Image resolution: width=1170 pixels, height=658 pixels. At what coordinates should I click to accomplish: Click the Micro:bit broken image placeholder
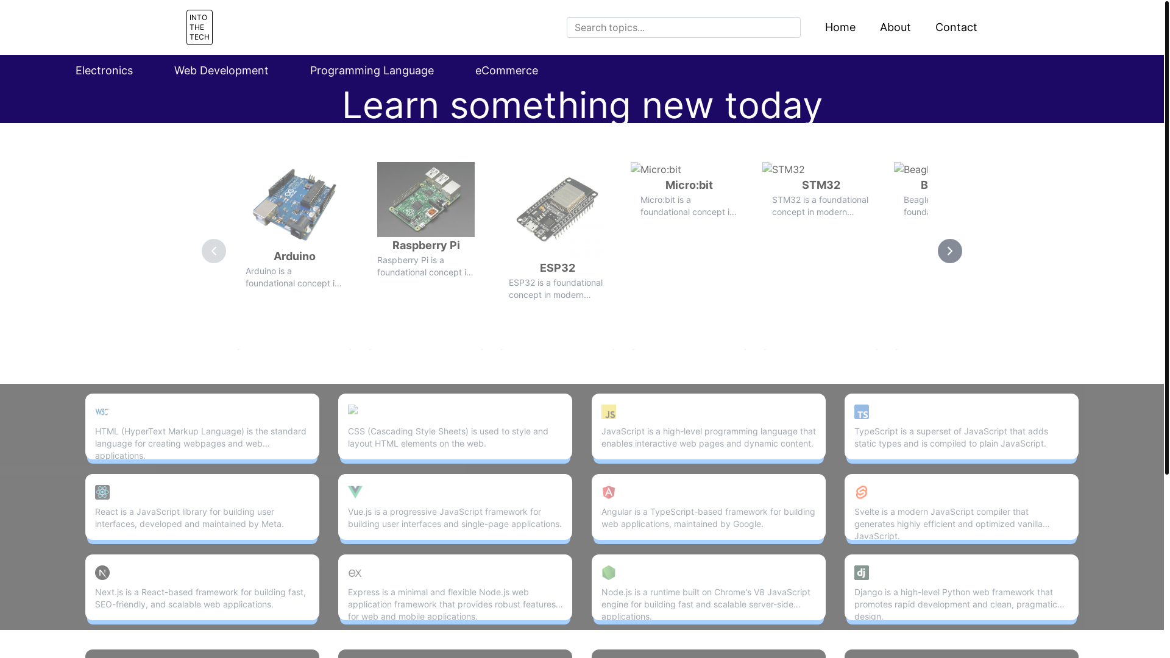click(656, 169)
